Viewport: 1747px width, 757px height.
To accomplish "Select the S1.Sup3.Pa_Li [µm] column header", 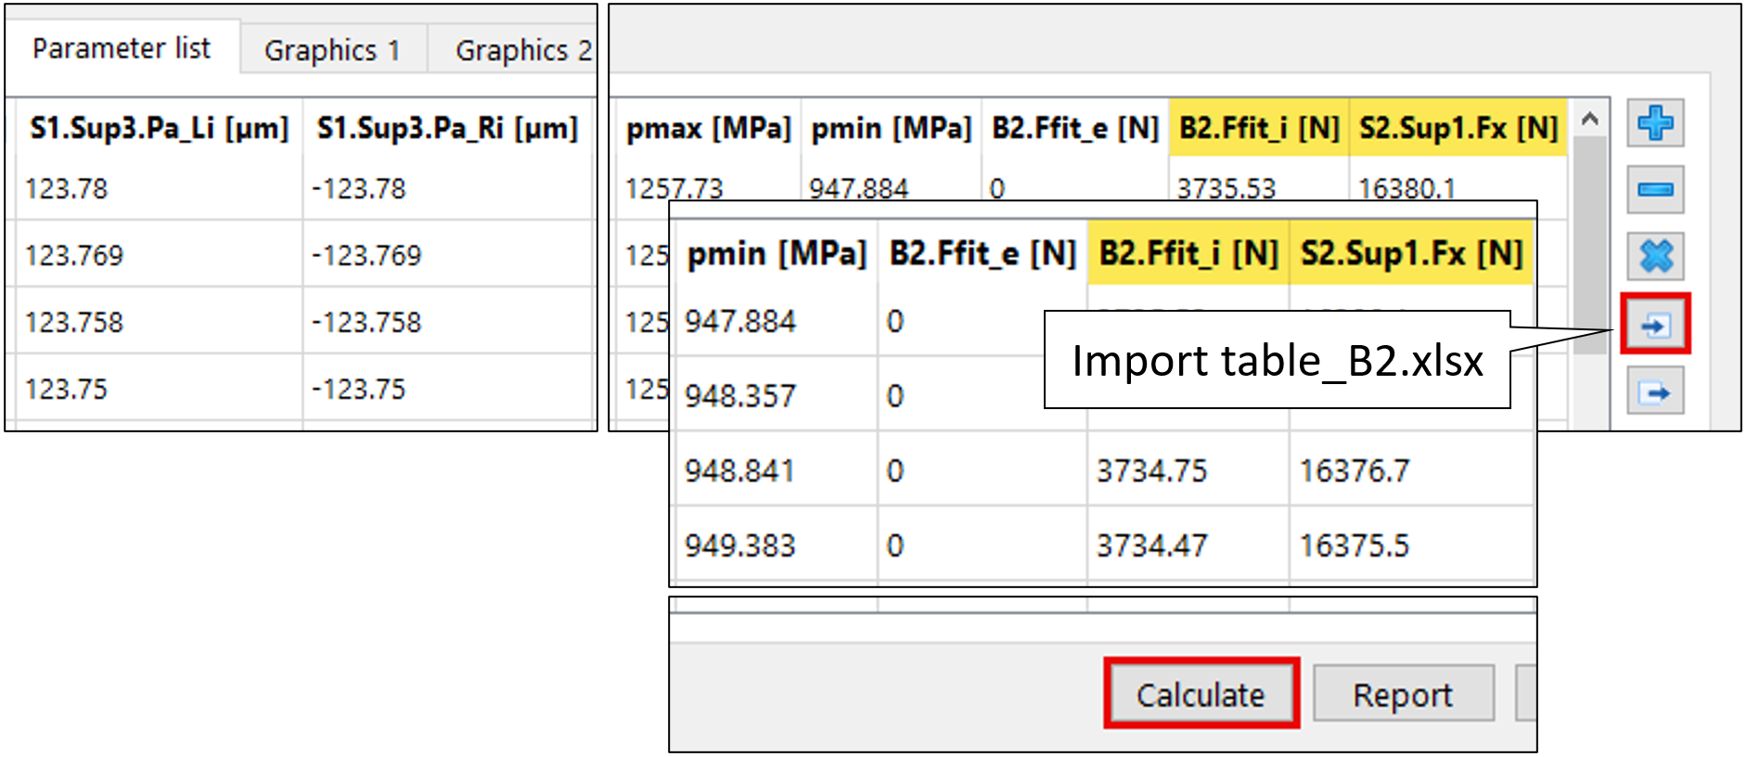I will coord(159,128).
